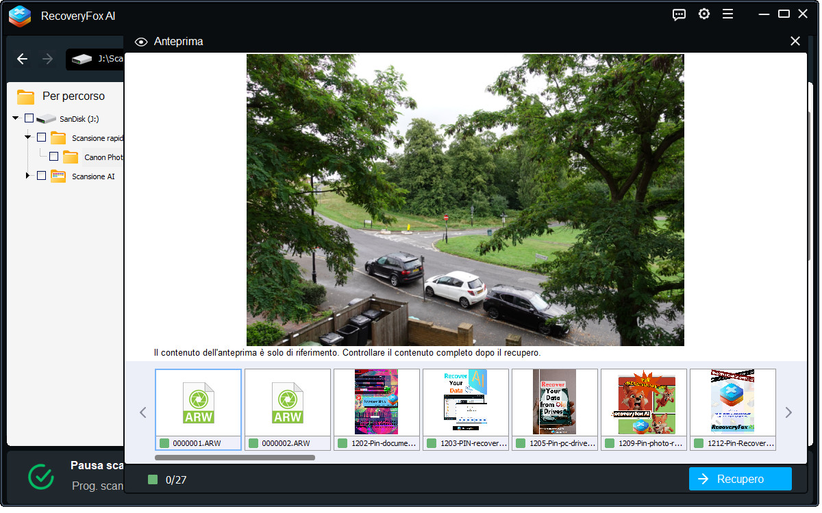Image resolution: width=822 pixels, height=513 pixels.
Task: Click the SanDisk drive icon
Action: (x=46, y=119)
